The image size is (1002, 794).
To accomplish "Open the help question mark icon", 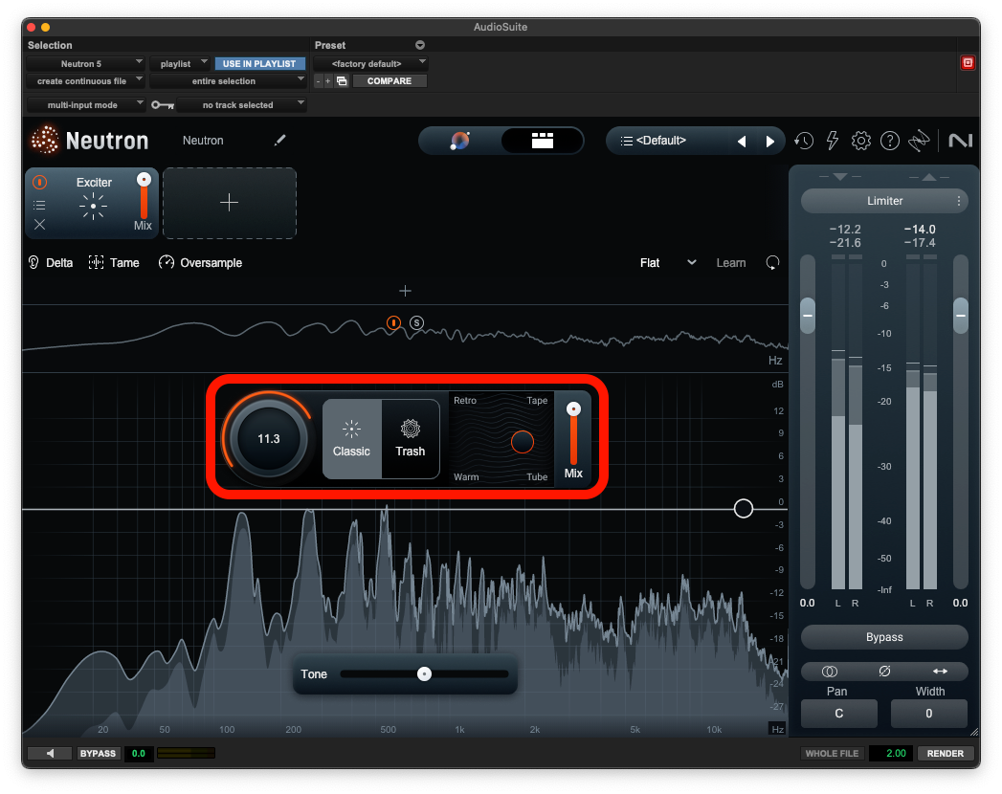I will coord(889,141).
